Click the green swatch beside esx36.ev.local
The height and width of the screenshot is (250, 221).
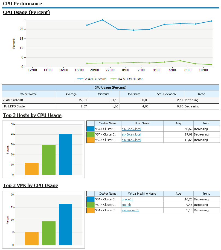pos(90,134)
